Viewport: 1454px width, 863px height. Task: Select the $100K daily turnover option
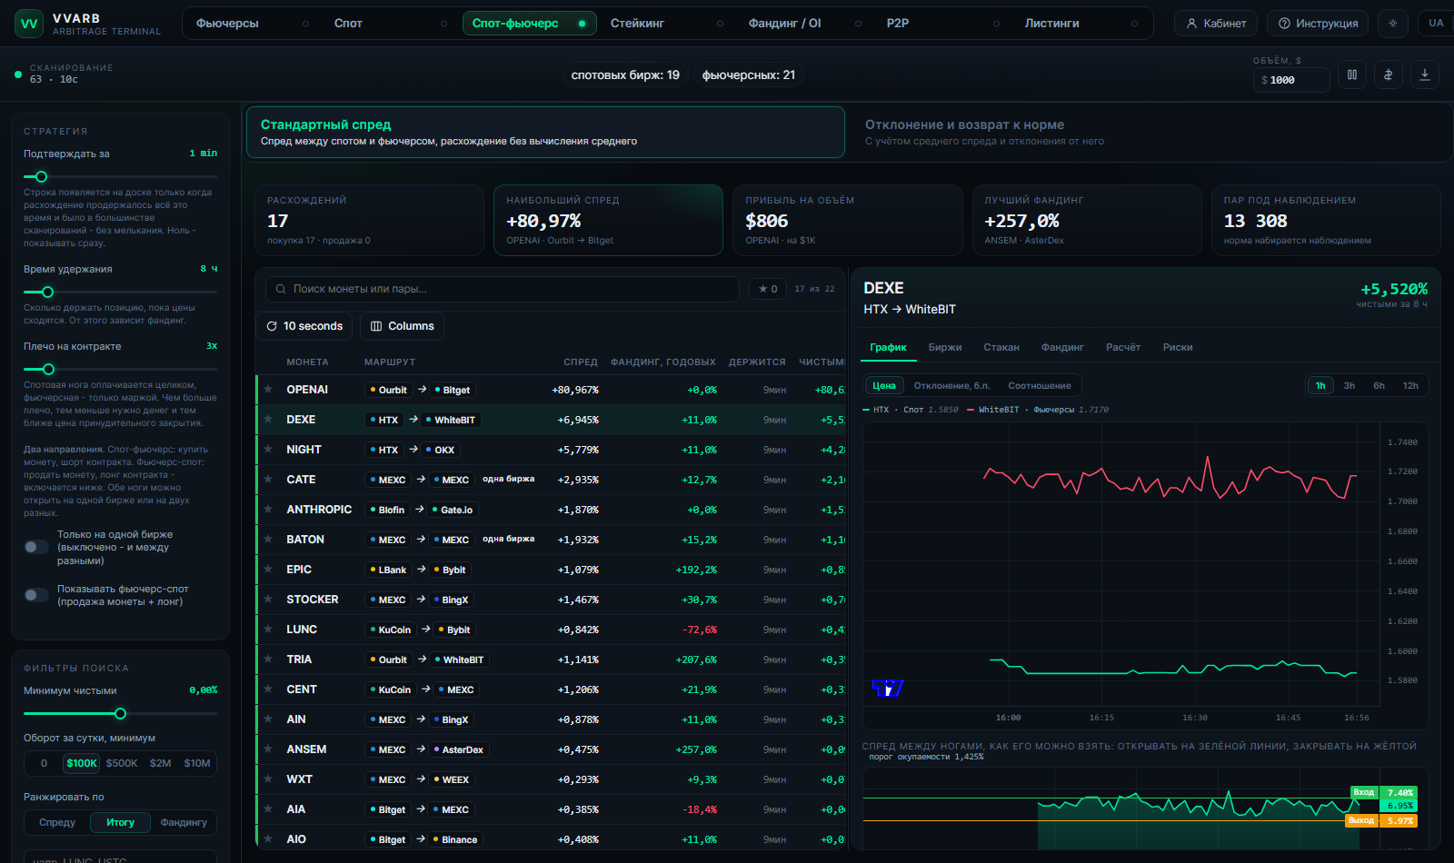pyautogui.click(x=82, y=763)
